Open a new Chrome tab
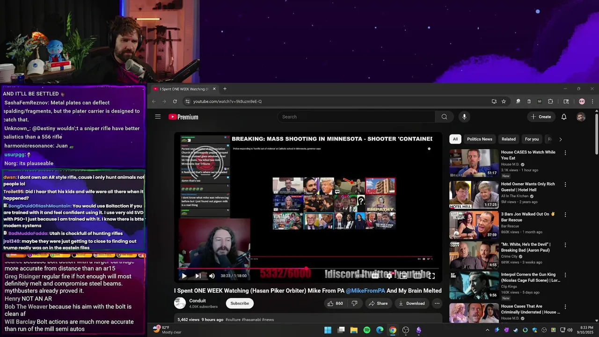The image size is (599, 337). point(225,89)
